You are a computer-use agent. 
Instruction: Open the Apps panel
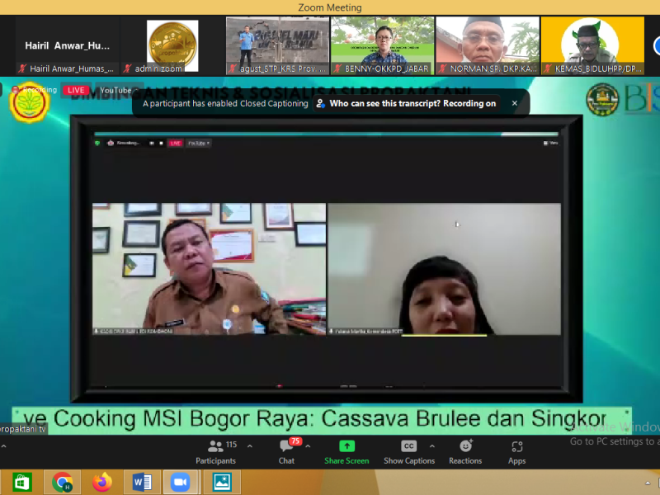point(517,452)
